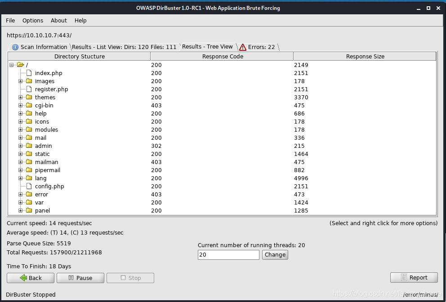Click the file icon beside register.php
Image resolution: width=446 pixels, height=302 pixels.
29,89
